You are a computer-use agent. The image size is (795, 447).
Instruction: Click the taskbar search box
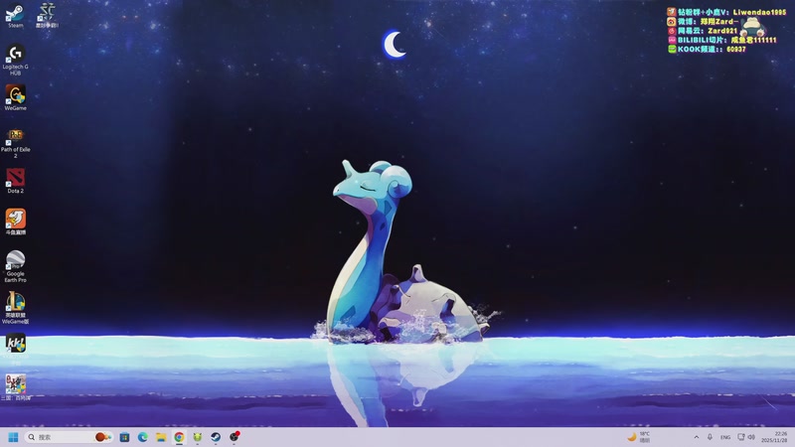pyautogui.click(x=69, y=437)
